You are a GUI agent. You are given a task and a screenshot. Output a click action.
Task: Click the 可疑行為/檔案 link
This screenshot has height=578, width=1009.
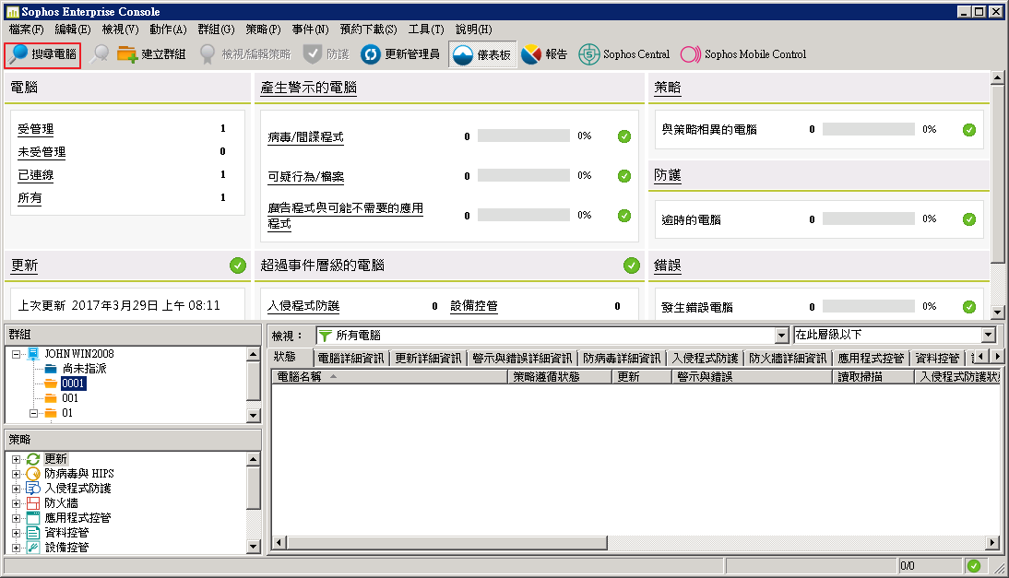305,177
